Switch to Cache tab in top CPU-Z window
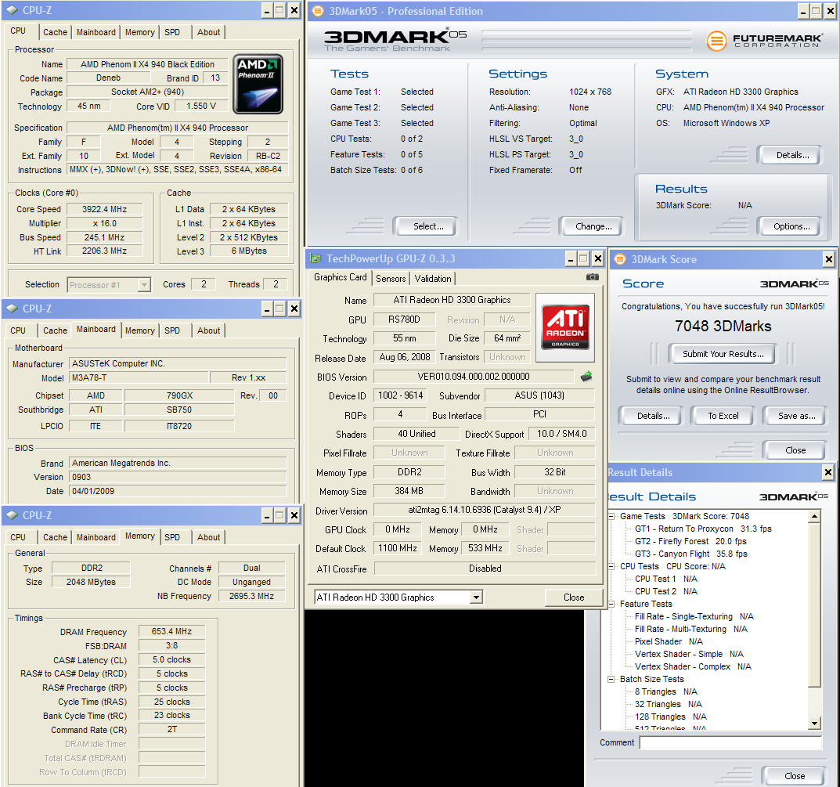 tap(55, 32)
